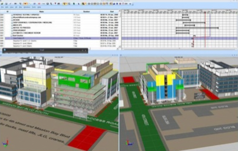Open the View menu

[x=12, y=7]
